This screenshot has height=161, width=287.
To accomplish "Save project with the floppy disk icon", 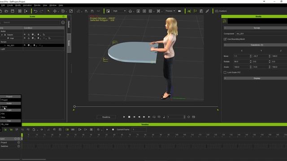I will [x=13, y=11].
